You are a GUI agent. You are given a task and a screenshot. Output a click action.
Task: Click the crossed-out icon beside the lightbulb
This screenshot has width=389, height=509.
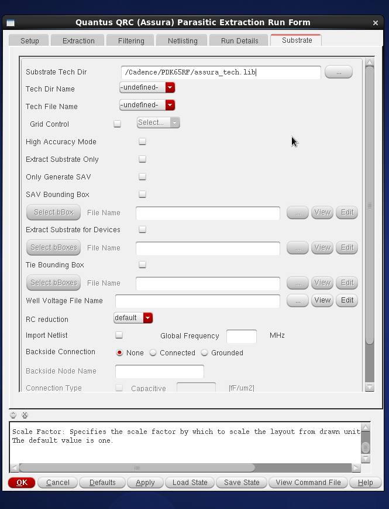click(25, 415)
